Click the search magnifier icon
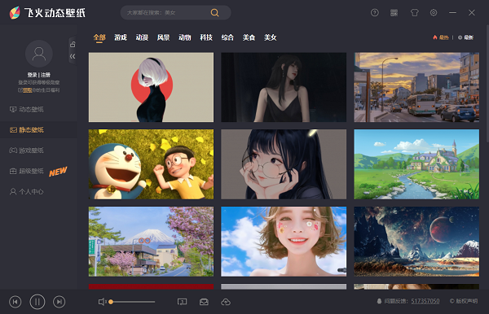The image size is (489, 314). click(214, 12)
